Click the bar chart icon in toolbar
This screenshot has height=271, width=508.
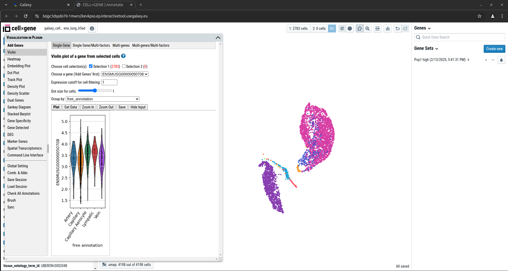388,28
